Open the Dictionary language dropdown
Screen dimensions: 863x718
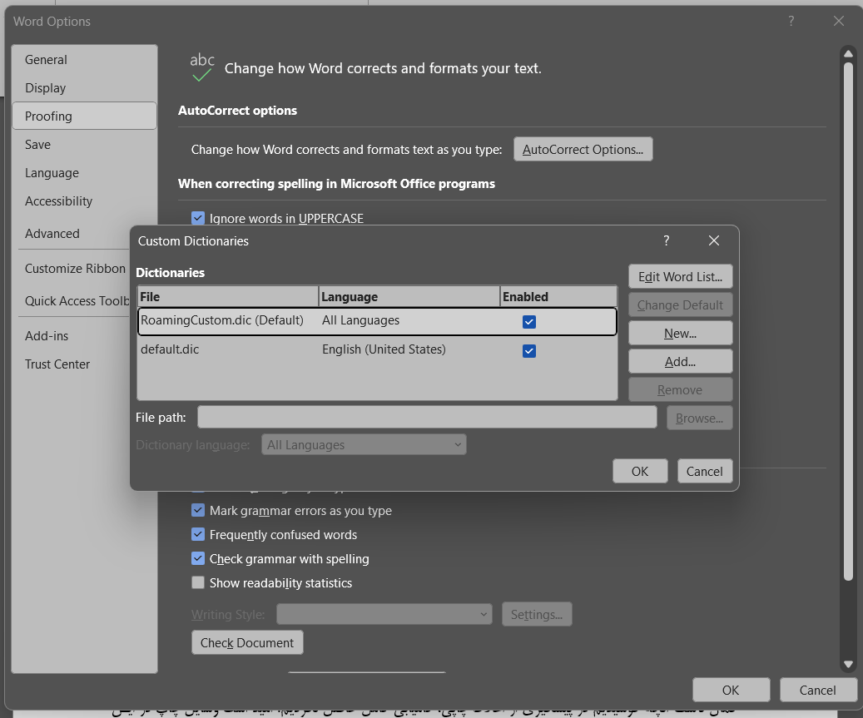[364, 445]
